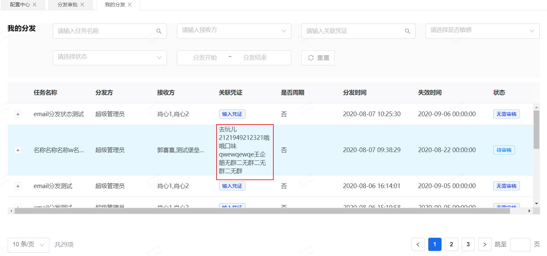Open the 请选择状态 dropdown
The image size is (547, 256).
coord(110,58)
